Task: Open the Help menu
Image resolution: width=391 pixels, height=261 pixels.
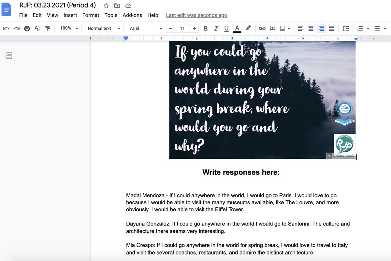Action: [152, 15]
